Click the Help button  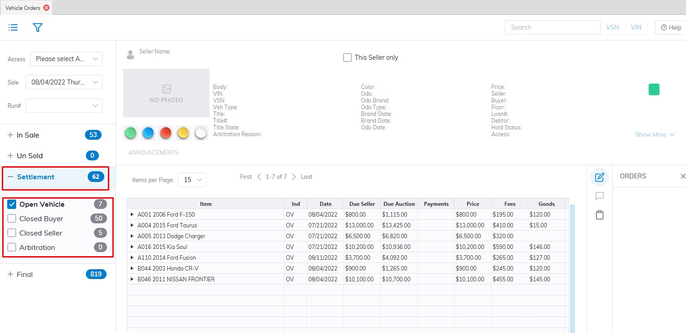pyautogui.click(x=671, y=27)
